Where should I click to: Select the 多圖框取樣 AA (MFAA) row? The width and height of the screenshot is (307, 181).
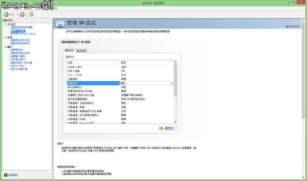(x=120, y=91)
